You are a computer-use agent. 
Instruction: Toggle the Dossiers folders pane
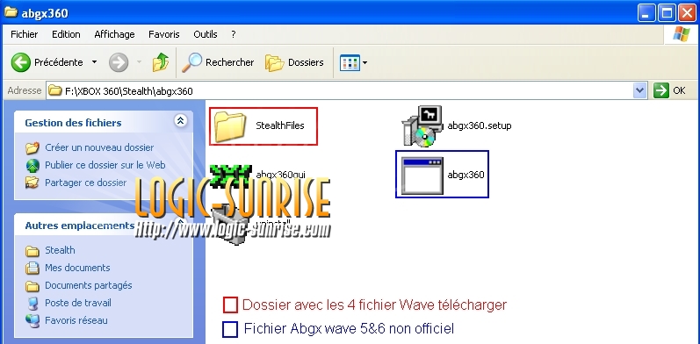coord(294,62)
